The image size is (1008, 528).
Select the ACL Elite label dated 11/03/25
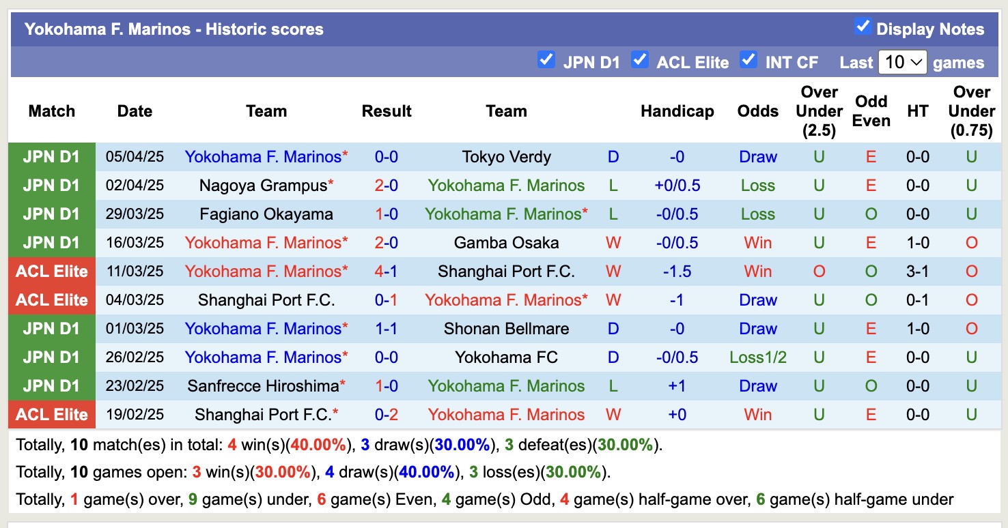pyautogui.click(x=52, y=272)
